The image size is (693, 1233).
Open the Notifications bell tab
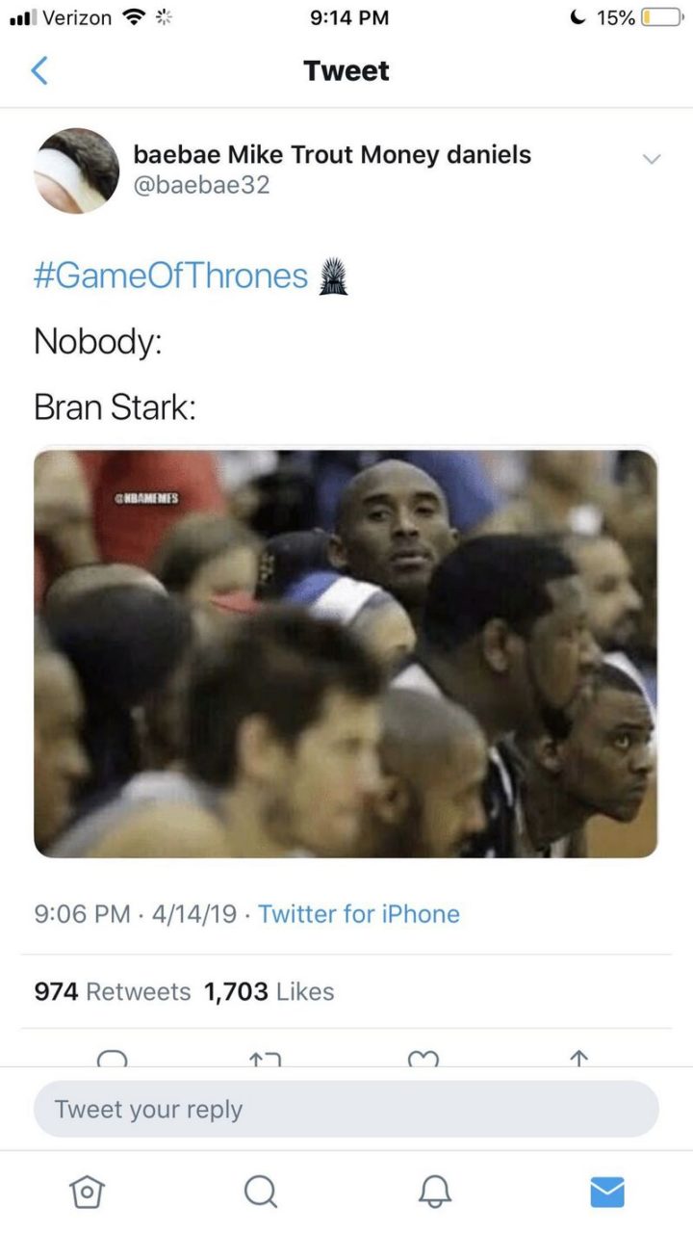pyautogui.click(x=434, y=1193)
